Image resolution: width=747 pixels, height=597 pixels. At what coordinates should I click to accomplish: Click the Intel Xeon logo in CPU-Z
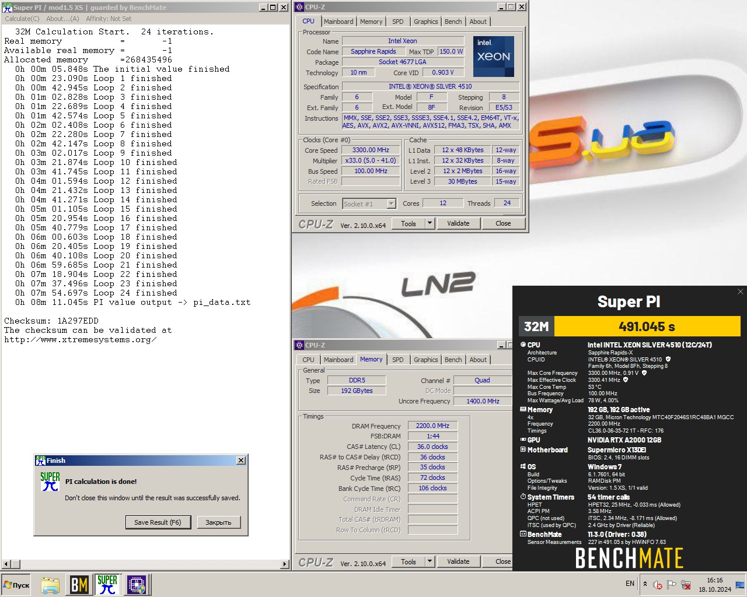pyautogui.click(x=494, y=57)
